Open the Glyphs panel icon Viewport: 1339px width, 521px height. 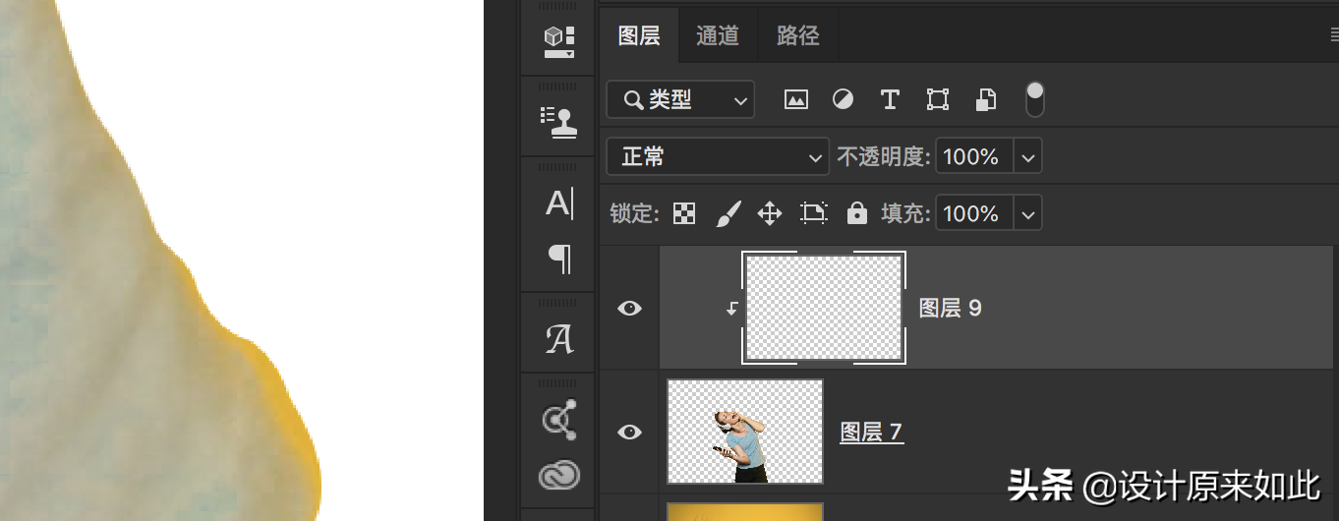(558, 339)
